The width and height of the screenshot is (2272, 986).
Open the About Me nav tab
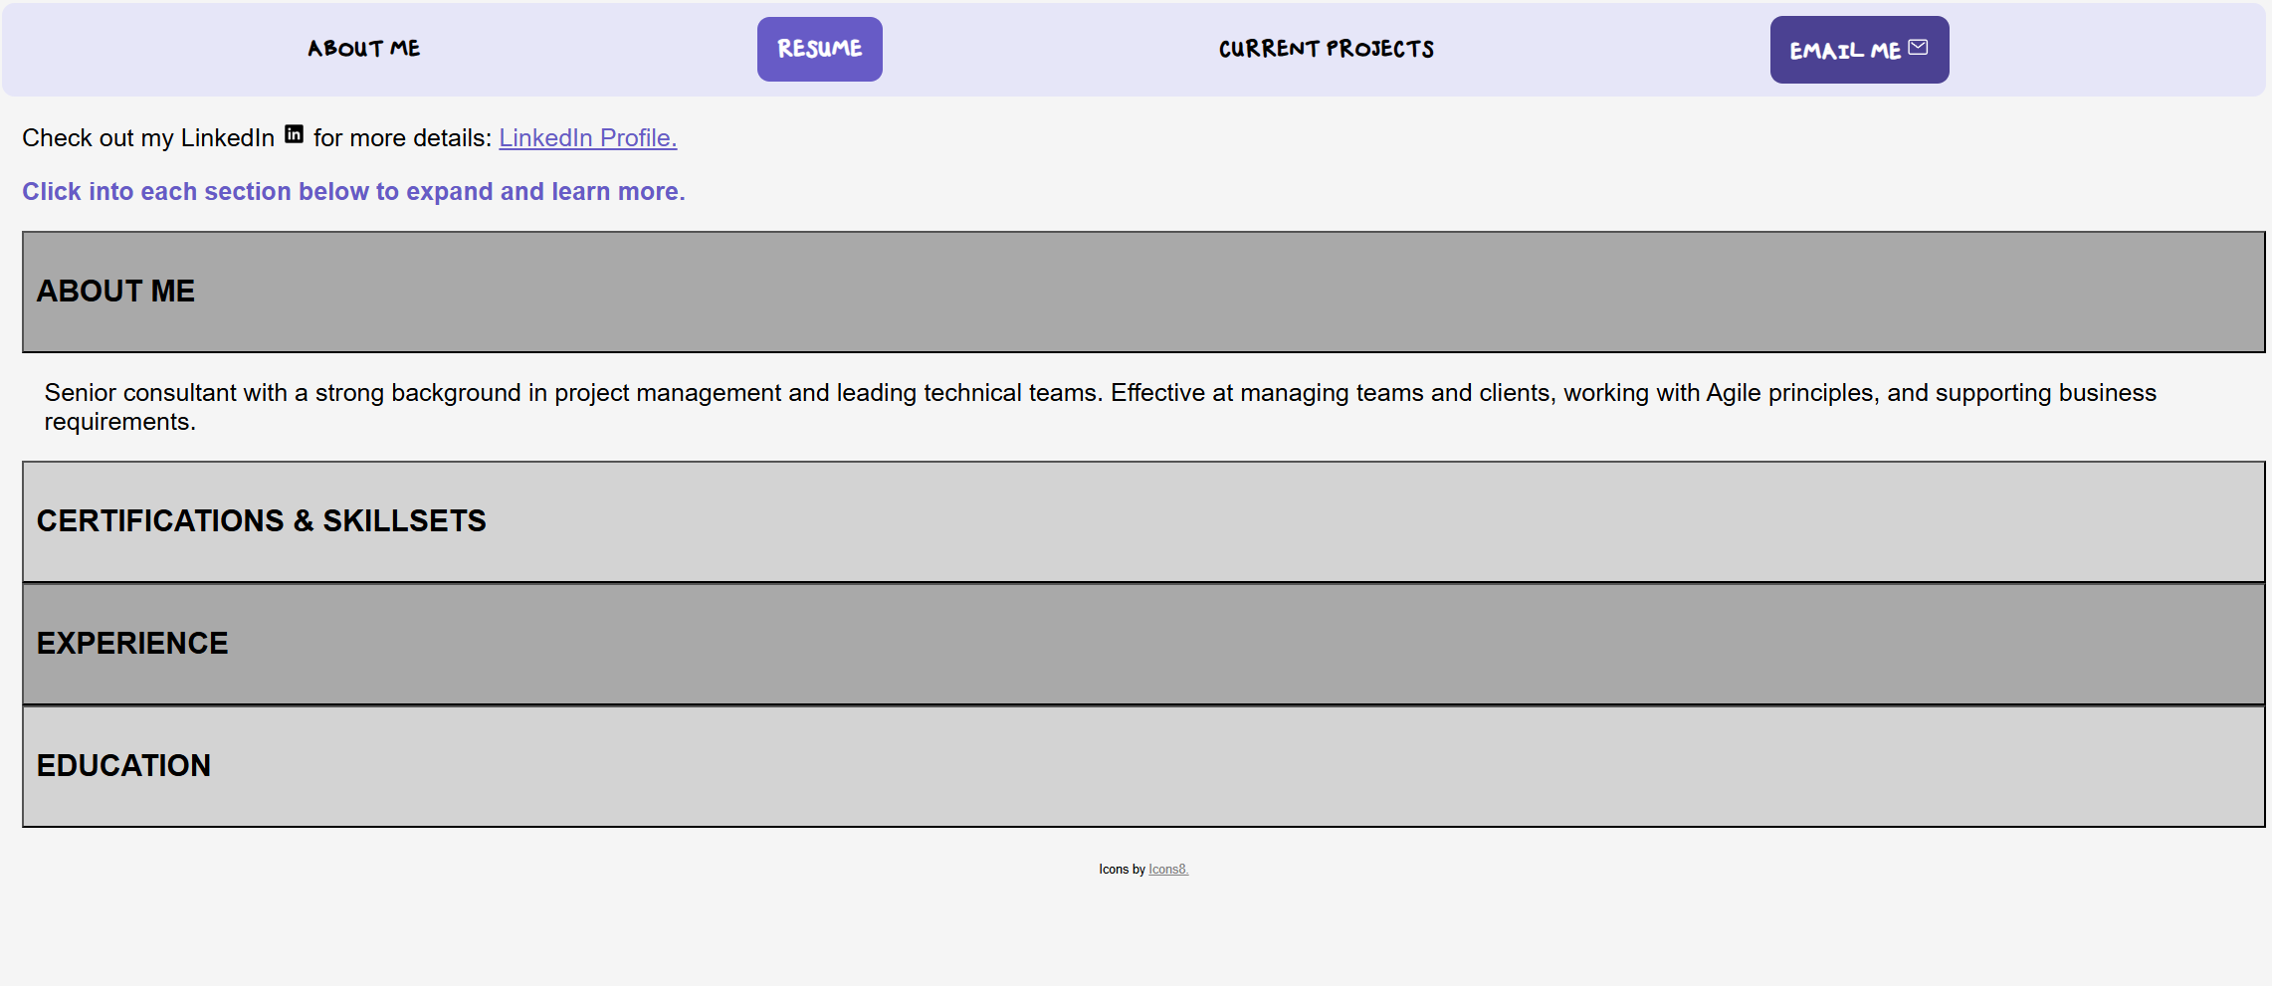363,49
